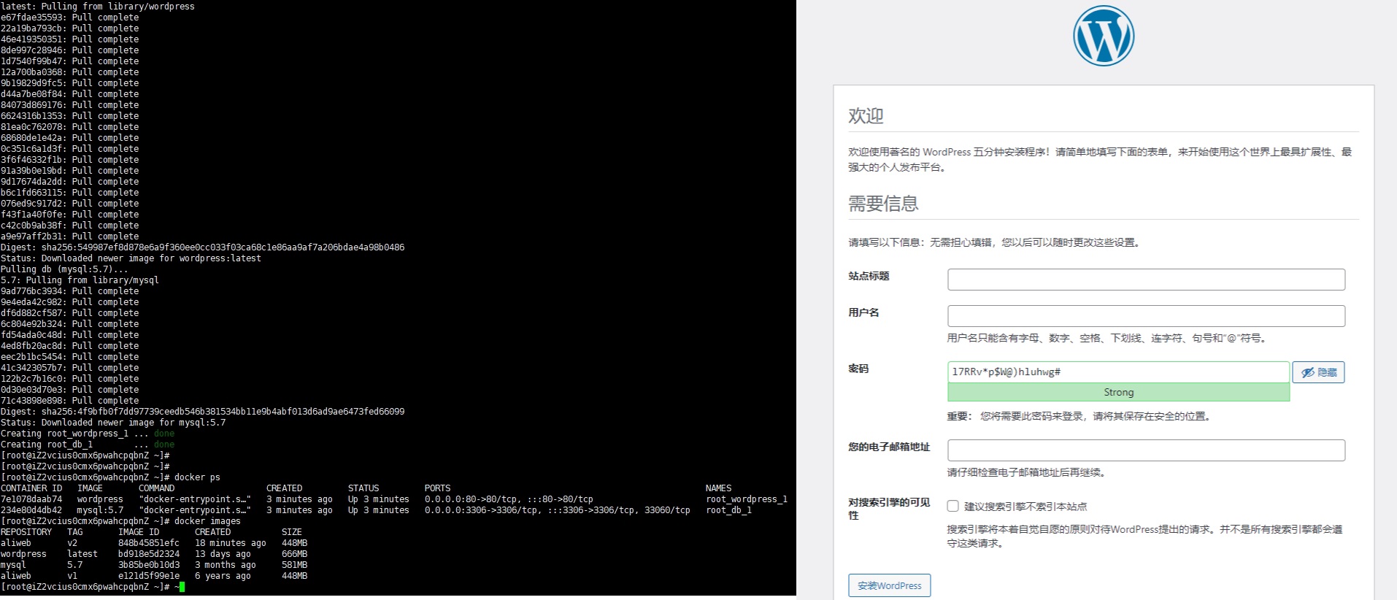Click the 需要信息 heading text
The height and width of the screenshot is (600, 1397).
pos(883,203)
